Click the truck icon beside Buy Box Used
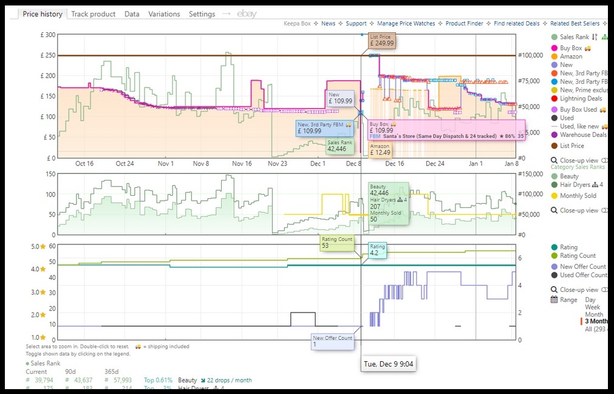 602,109
